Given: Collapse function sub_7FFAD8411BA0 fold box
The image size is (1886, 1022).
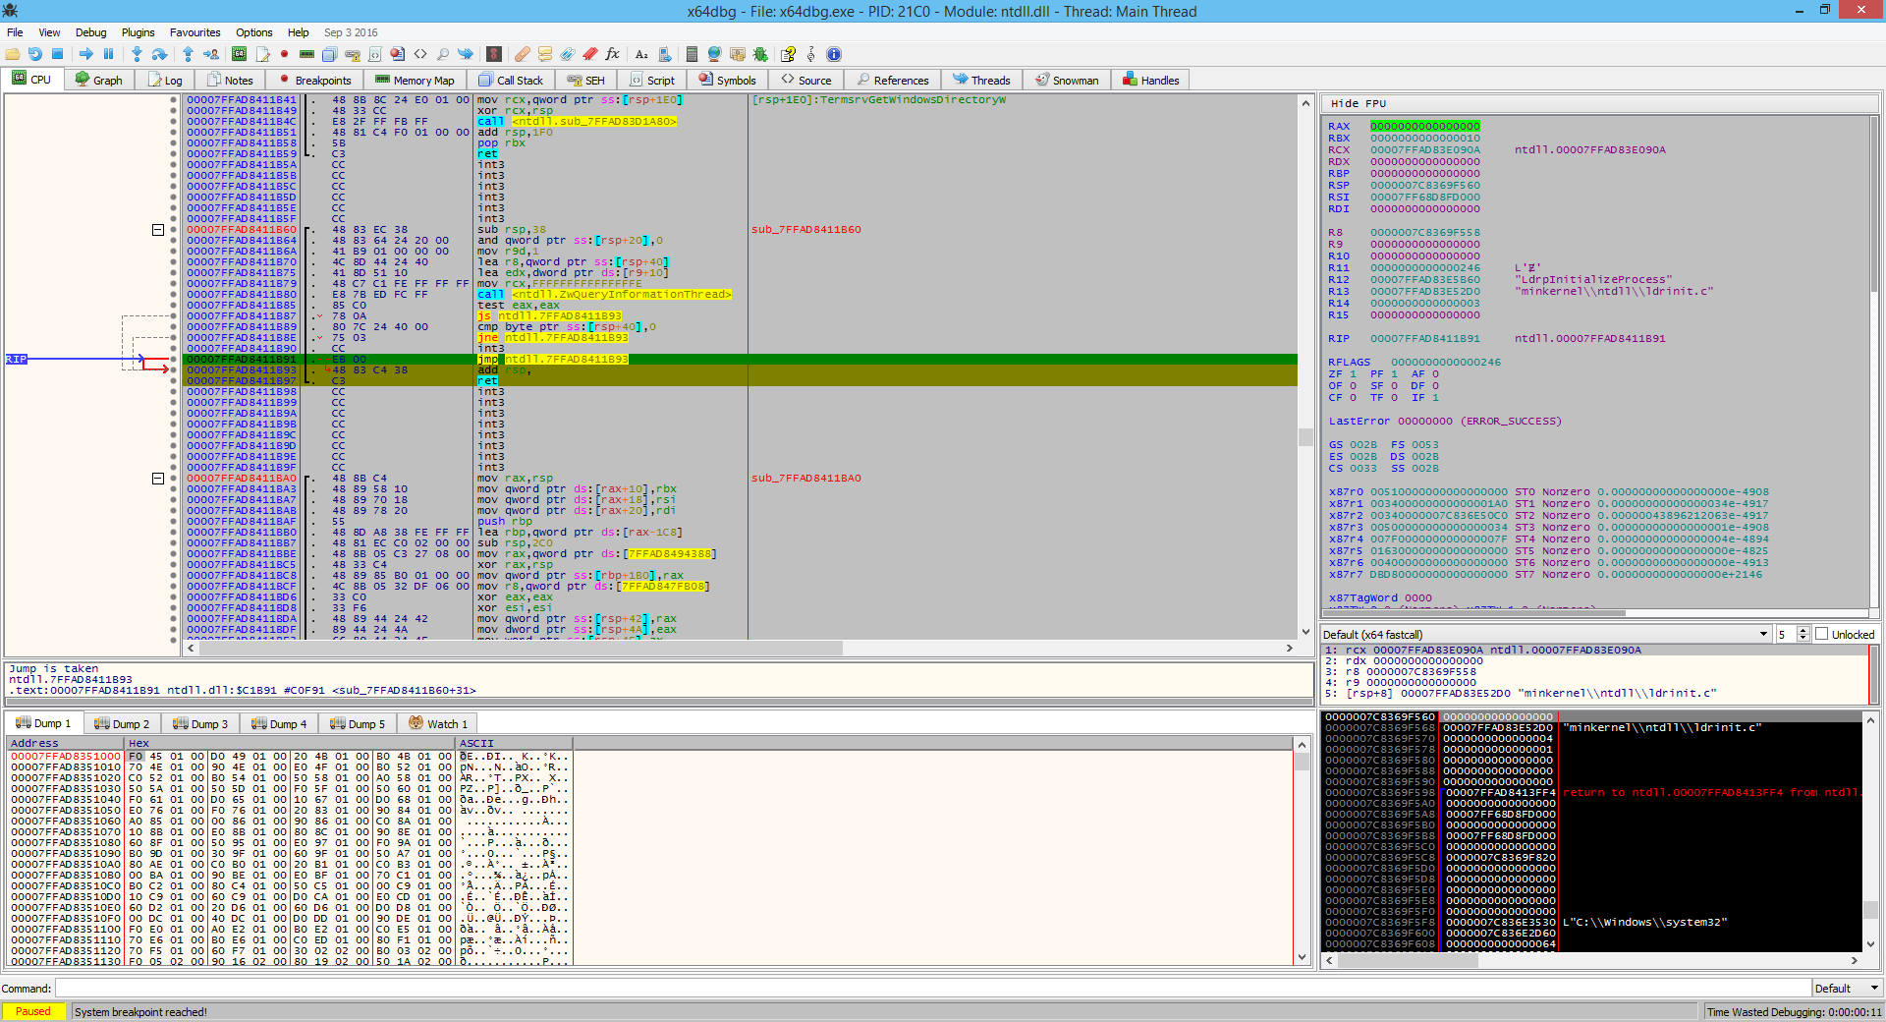Looking at the screenshot, I should 158,479.
